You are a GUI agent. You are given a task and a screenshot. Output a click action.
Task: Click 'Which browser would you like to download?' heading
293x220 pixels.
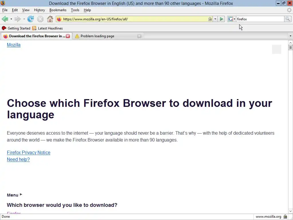62,205
